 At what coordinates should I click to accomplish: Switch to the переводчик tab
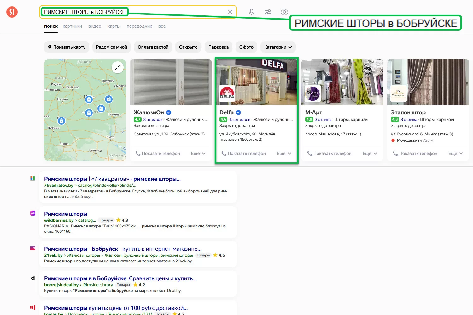pos(139,26)
